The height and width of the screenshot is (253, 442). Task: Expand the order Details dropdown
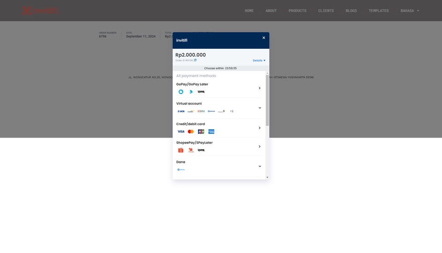point(259,60)
